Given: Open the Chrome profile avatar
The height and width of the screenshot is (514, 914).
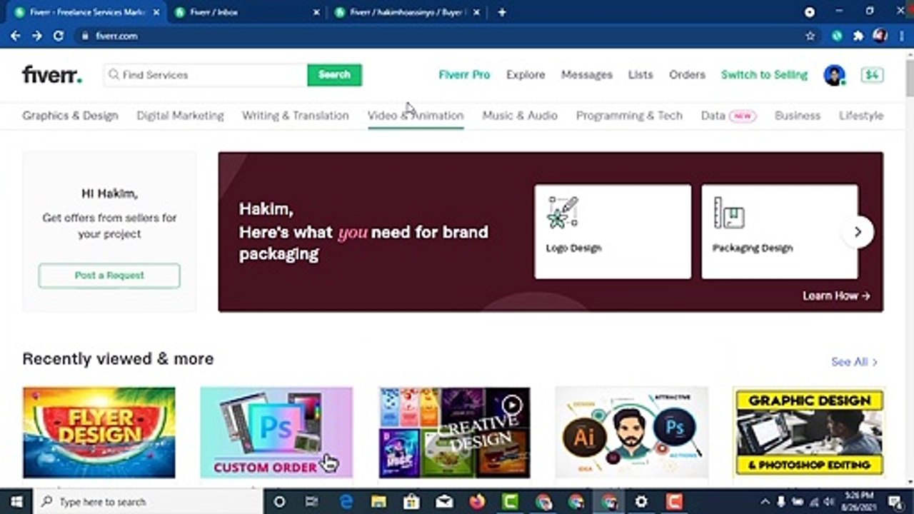Looking at the screenshot, I should [x=880, y=36].
